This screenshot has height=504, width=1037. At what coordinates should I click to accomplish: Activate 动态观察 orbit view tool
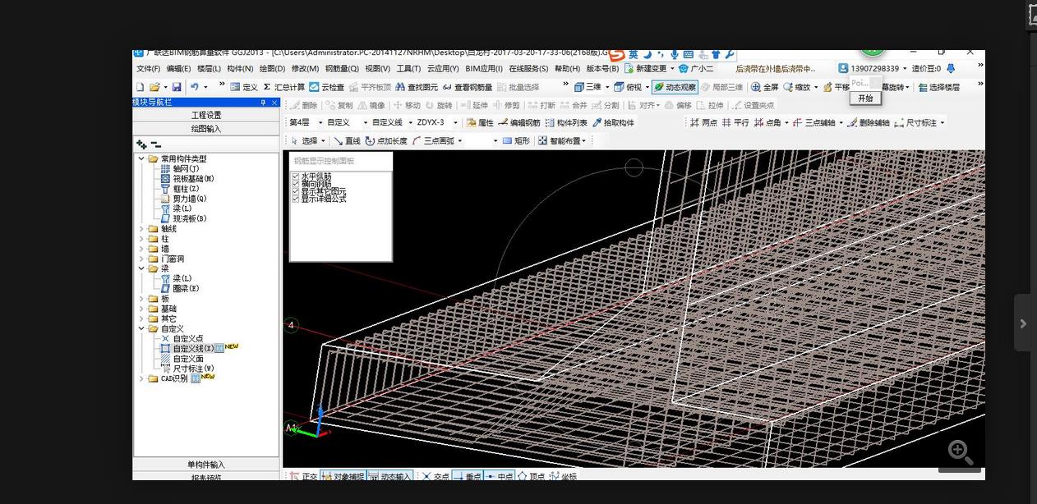pos(675,87)
